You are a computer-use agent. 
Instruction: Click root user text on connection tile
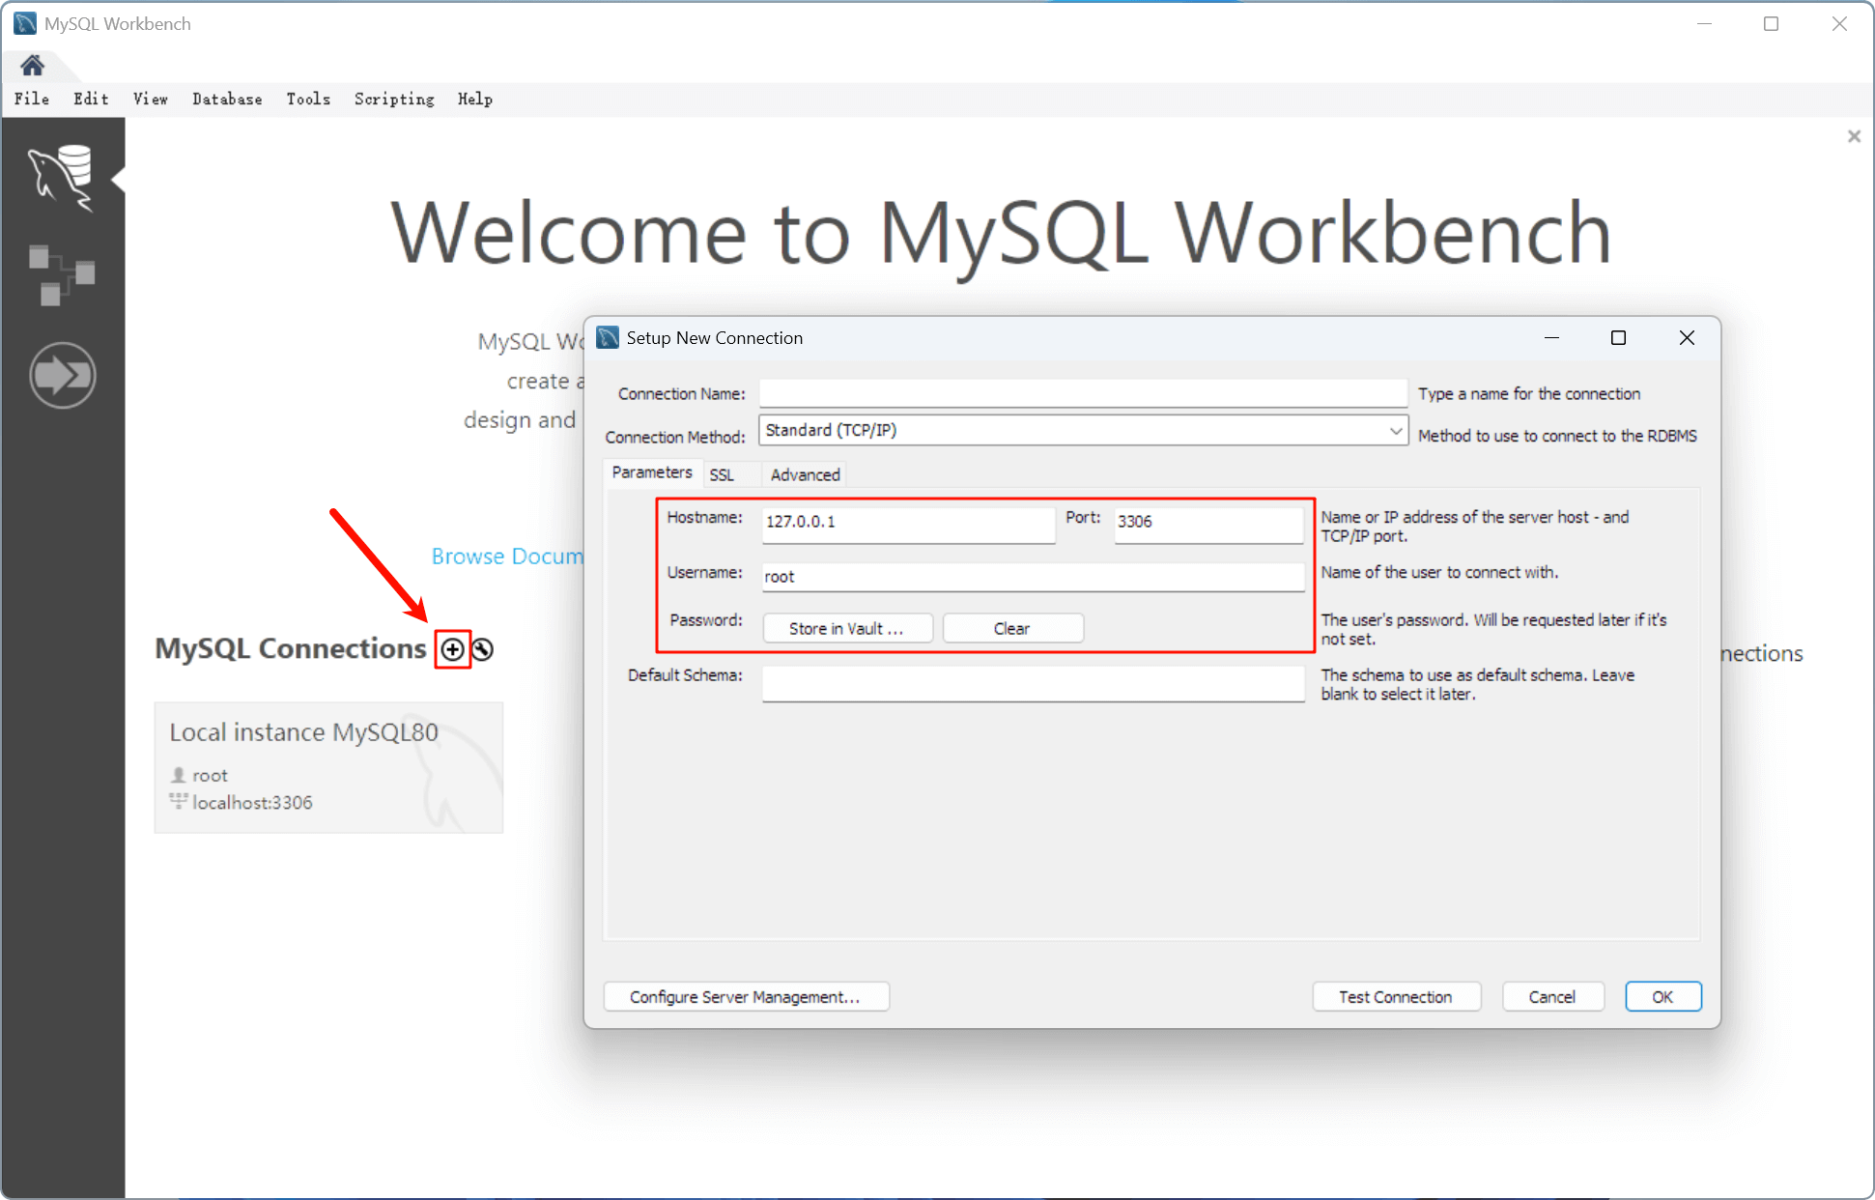click(x=210, y=775)
